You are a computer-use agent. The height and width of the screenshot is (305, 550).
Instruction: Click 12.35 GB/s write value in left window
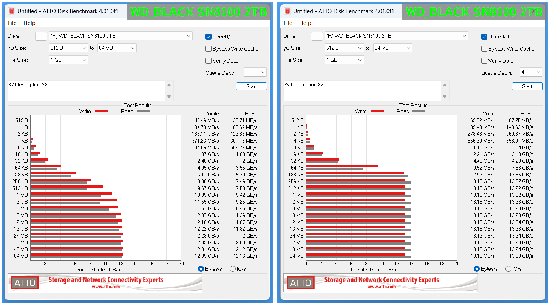(207, 256)
